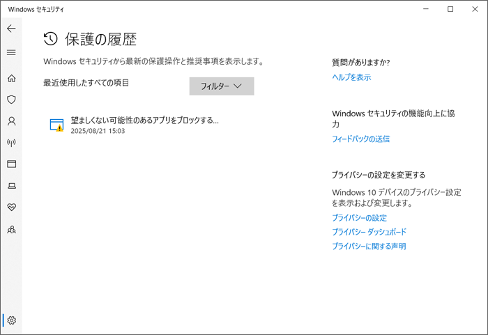
Task: Click the 保護の履歴 heading
Action: pos(100,39)
